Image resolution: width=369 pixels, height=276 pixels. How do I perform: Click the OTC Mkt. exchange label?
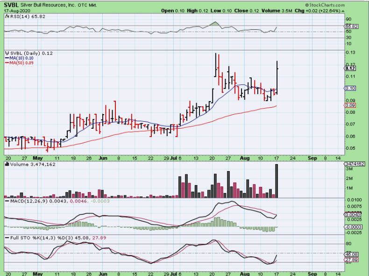point(87,5)
